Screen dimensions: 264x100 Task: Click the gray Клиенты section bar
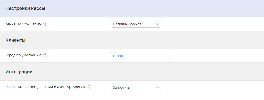pos(132,40)
